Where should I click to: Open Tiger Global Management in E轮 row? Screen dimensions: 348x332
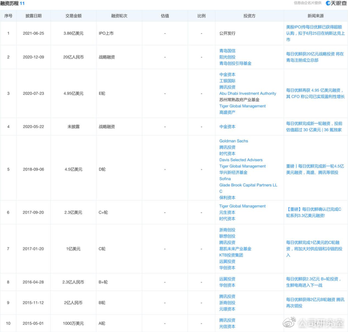tap(243, 106)
